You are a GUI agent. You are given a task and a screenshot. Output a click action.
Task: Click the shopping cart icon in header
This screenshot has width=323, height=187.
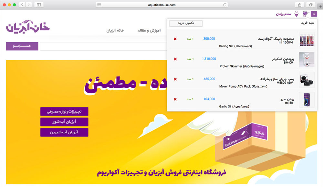(306, 14)
